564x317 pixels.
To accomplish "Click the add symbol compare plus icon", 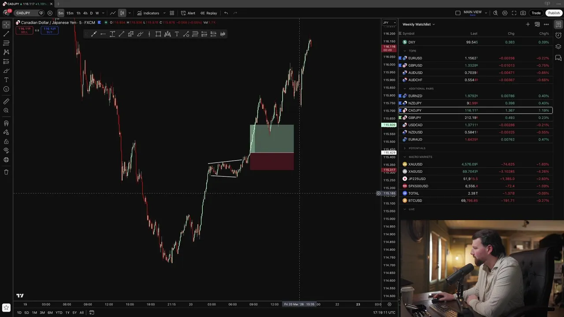I will point(50,13).
